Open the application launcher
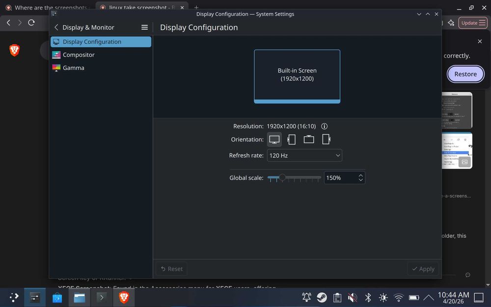The width and height of the screenshot is (491, 307). click(x=14, y=297)
